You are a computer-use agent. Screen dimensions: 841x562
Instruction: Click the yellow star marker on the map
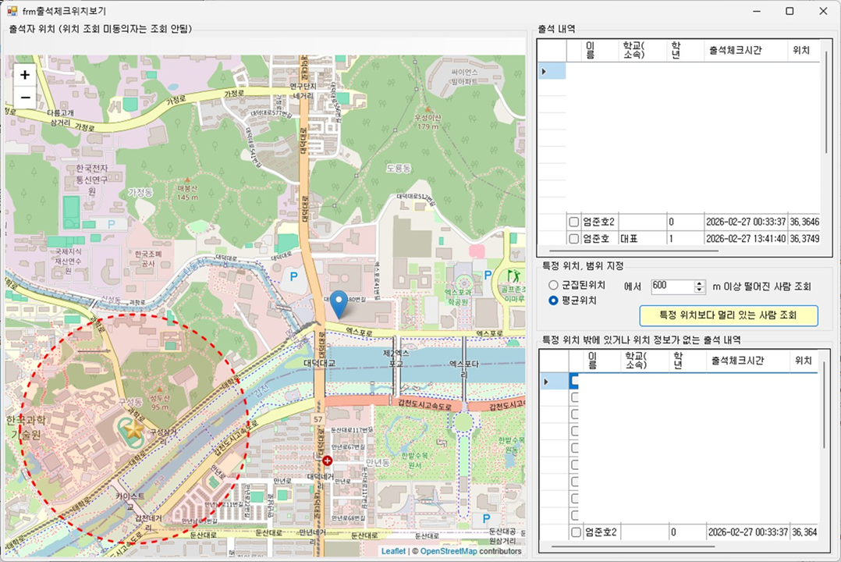(134, 429)
